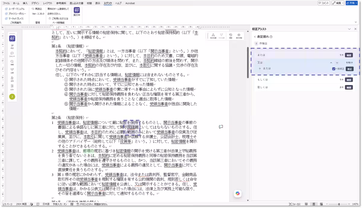The height and width of the screenshot is (208, 362).
Task: Click the Copilot floating icon
Action: pos(238,194)
